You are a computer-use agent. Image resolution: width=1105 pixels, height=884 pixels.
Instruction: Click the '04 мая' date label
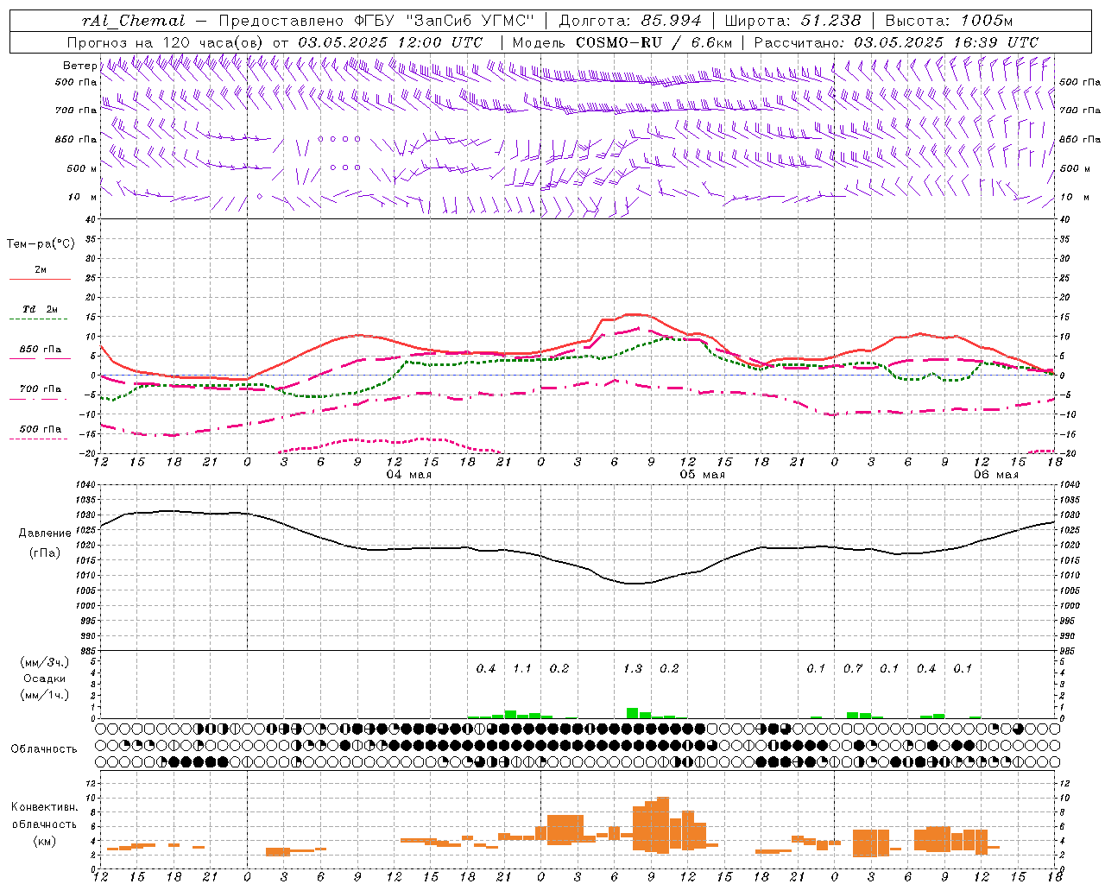(x=409, y=475)
